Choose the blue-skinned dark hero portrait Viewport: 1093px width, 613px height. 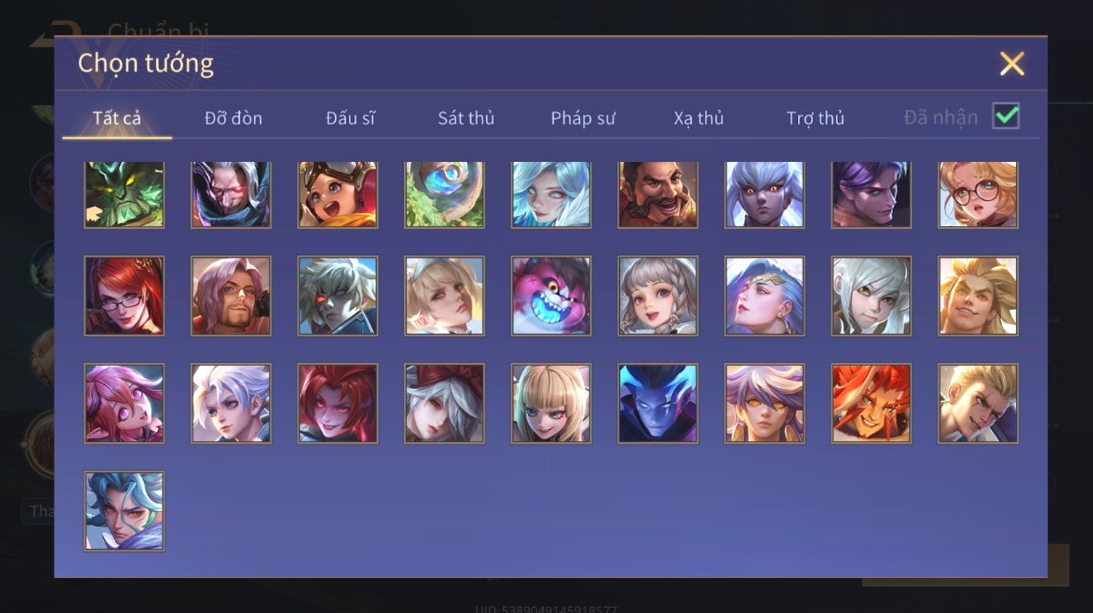[658, 403]
